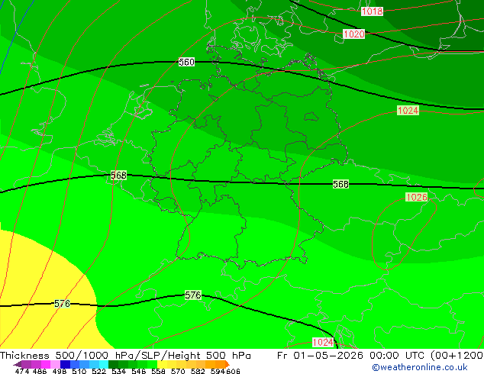The height and width of the screenshot is (374, 484).
Task: Pick the orange legend swatch above 594
Action: click(x=221, y=364)
